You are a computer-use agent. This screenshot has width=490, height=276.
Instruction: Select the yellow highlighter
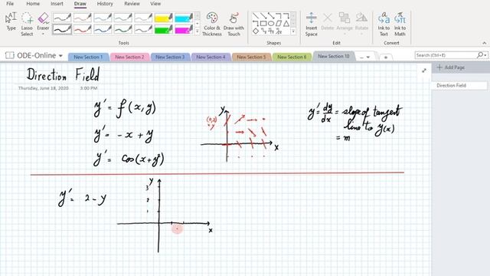tap(163, 18)
